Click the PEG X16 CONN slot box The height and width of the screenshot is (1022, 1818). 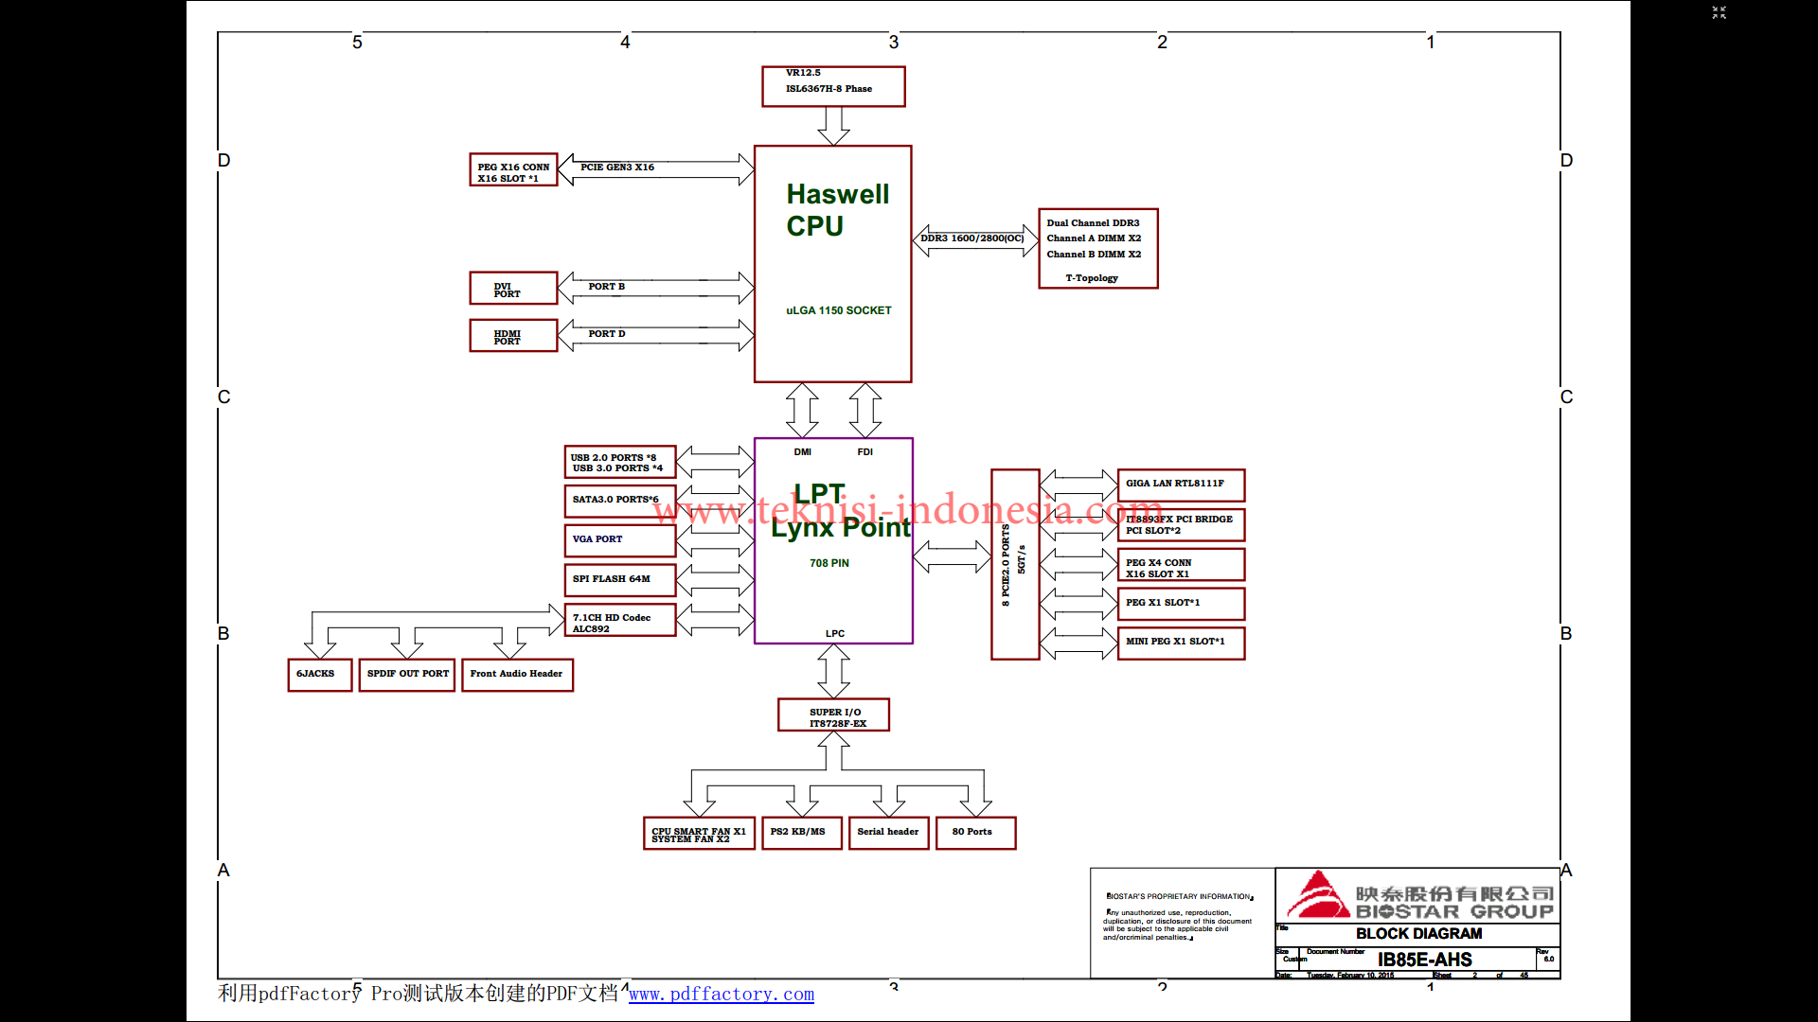click(x=513, y=170)
